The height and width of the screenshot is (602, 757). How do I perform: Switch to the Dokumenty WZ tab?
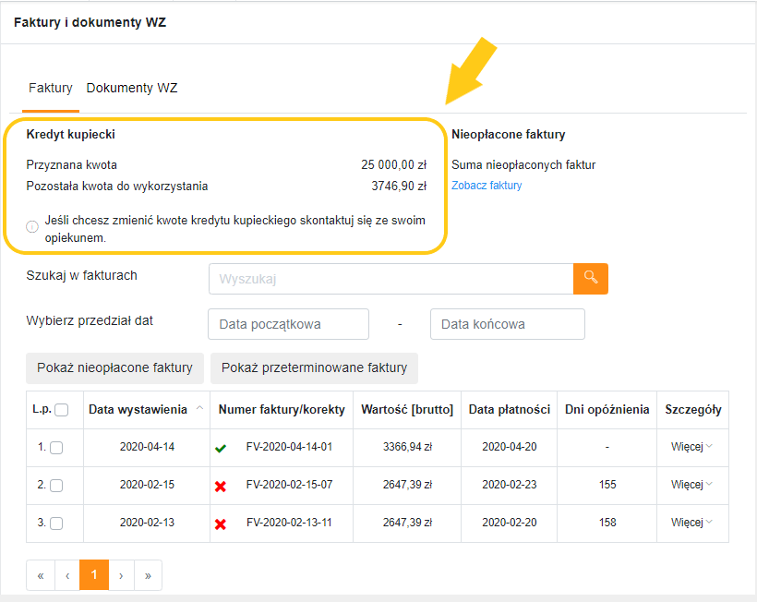(x=132, y=88)
